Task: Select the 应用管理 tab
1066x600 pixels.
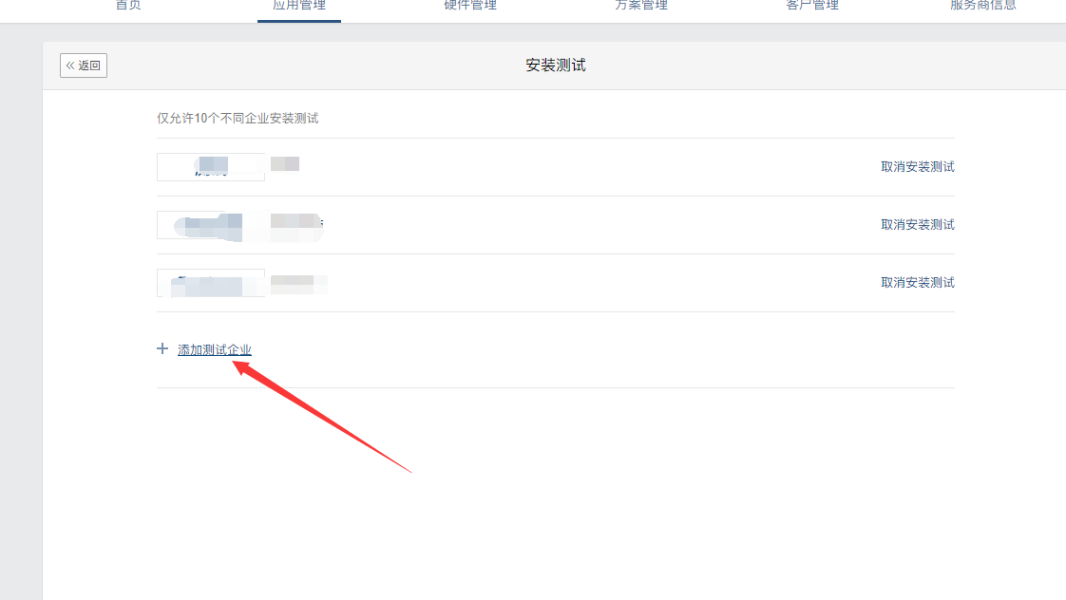Action: [299, 6]
